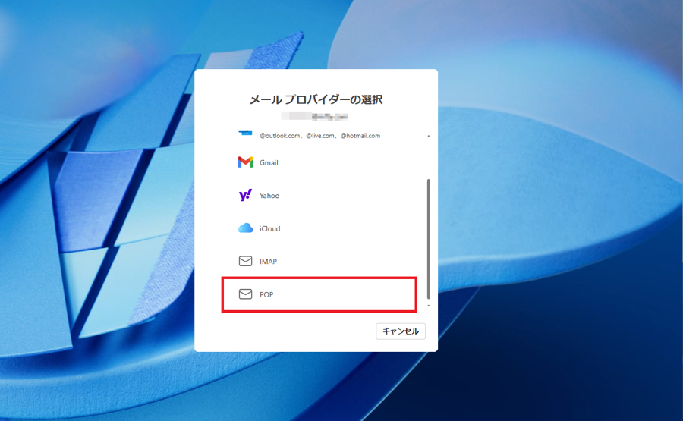Click the purple Yahoo logo icon

[245, 196]
